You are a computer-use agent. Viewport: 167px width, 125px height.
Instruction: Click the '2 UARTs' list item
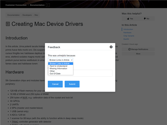14,104
